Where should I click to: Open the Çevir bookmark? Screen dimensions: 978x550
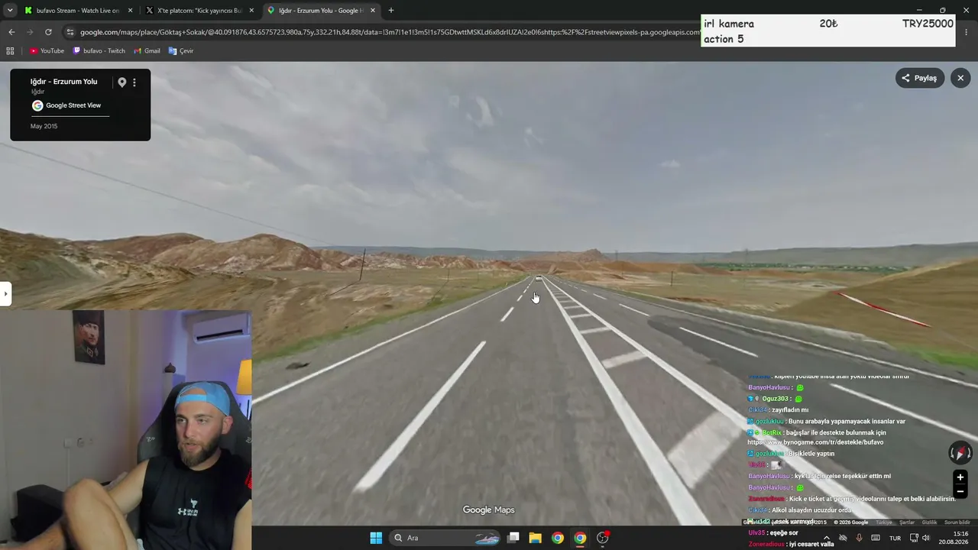(x=181, y=51)
